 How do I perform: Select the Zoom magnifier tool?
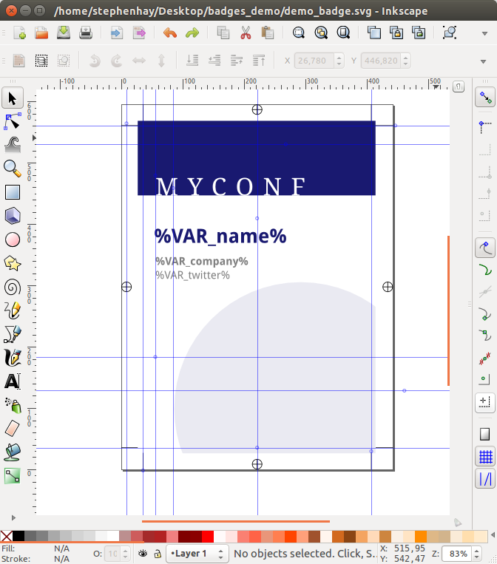click(x=13, y=169)
